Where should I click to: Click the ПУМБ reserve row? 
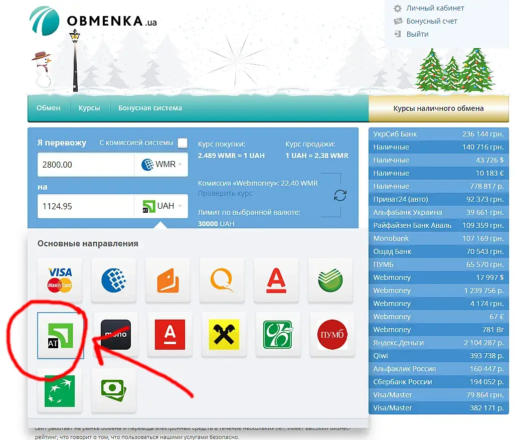(x=439, y=264)
